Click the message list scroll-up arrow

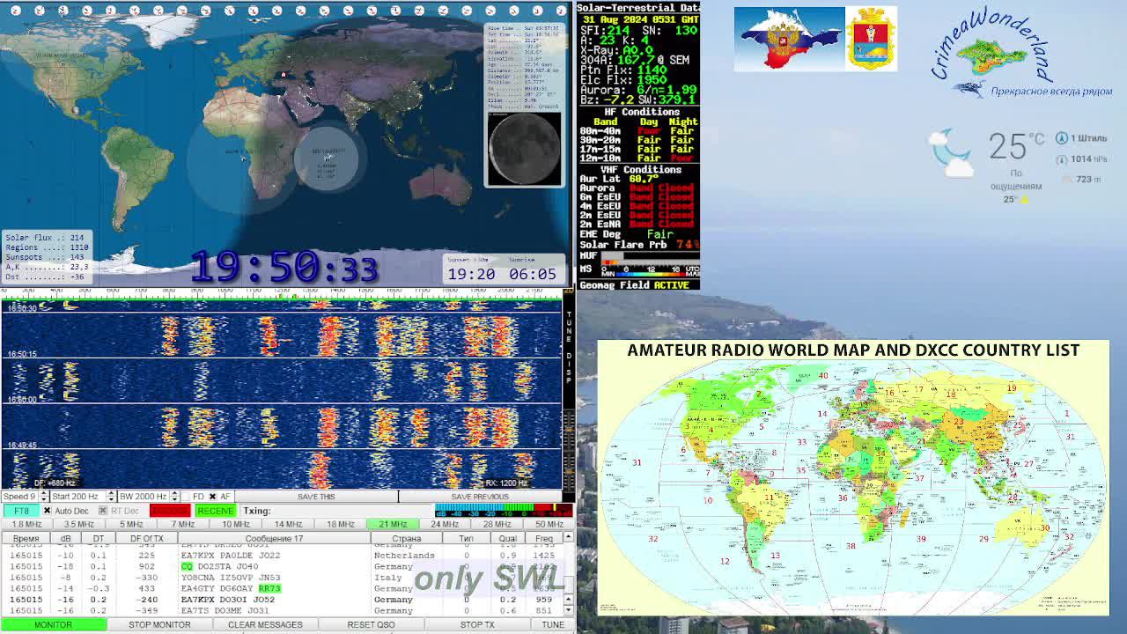click(568, 537)
